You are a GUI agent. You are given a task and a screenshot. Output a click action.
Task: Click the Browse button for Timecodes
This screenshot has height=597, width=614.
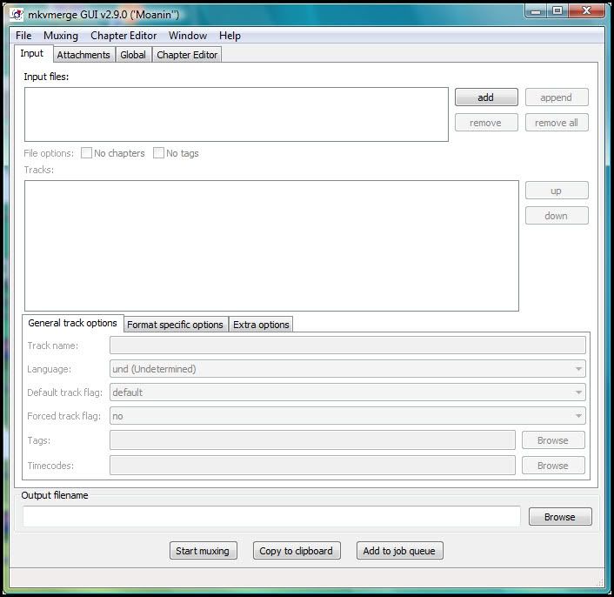point(553,466)
